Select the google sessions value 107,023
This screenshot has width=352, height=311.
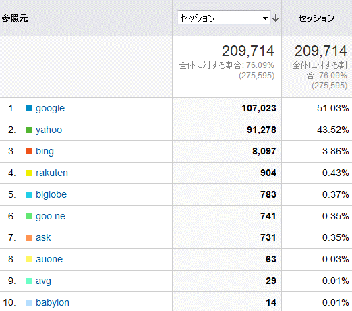point(259,109)
